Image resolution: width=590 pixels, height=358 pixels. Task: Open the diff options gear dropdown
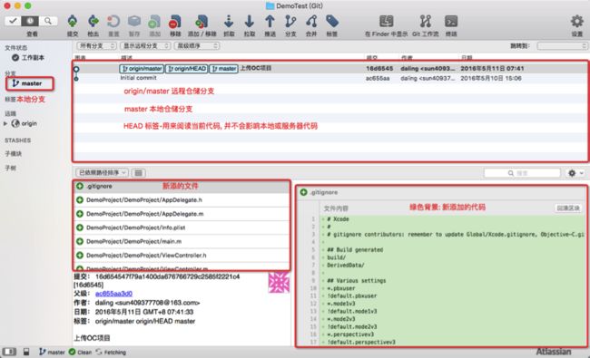coord(575,173)
